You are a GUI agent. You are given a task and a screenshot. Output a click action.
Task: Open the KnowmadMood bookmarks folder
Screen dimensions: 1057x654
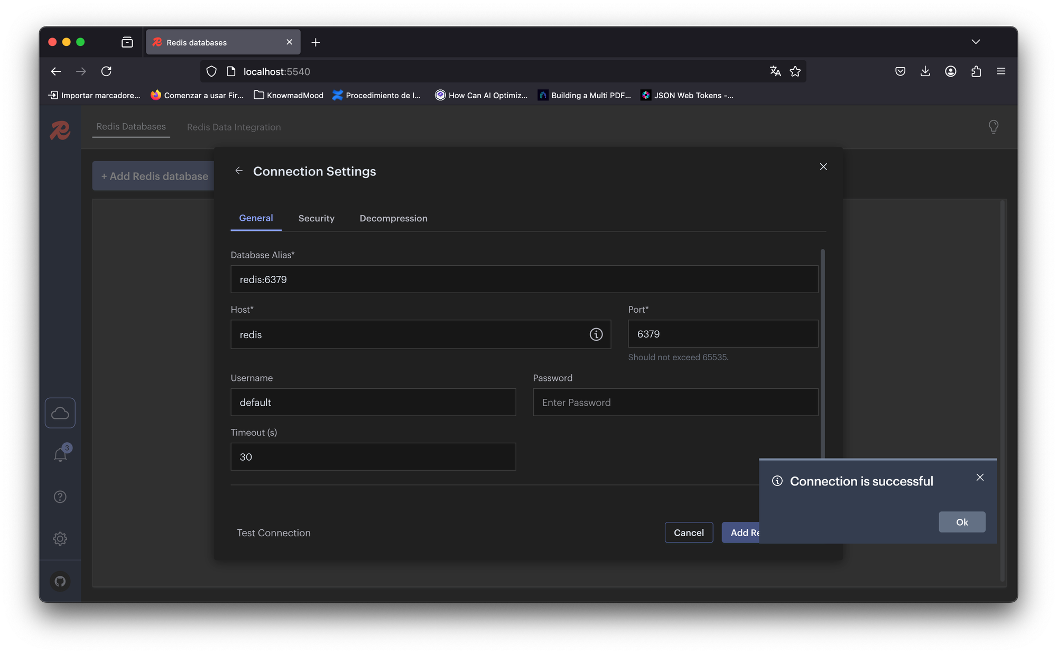[x=289, y=95]
